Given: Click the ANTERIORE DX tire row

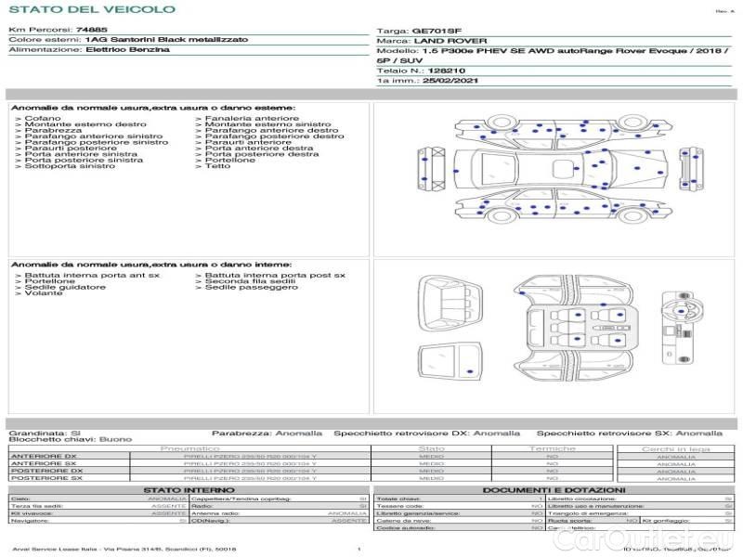Looking at the screenshot, I should [44, 456].
